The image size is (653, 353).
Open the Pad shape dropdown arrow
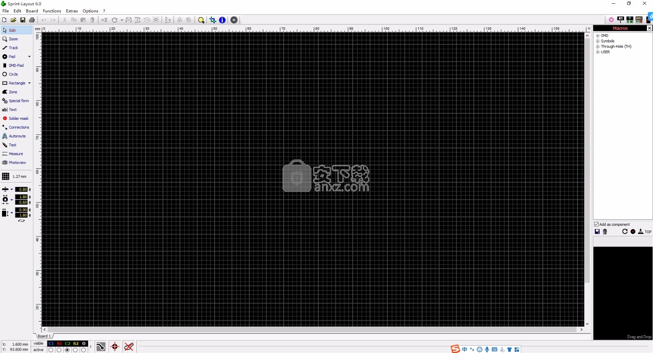(x=29, y=57)
